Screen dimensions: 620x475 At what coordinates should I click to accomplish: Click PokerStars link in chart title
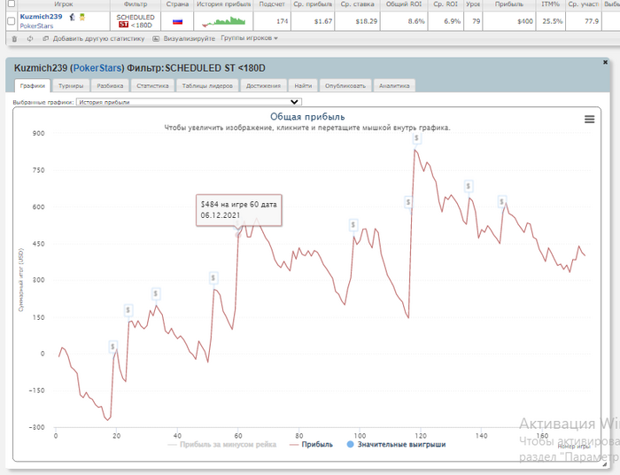(97, 68)
